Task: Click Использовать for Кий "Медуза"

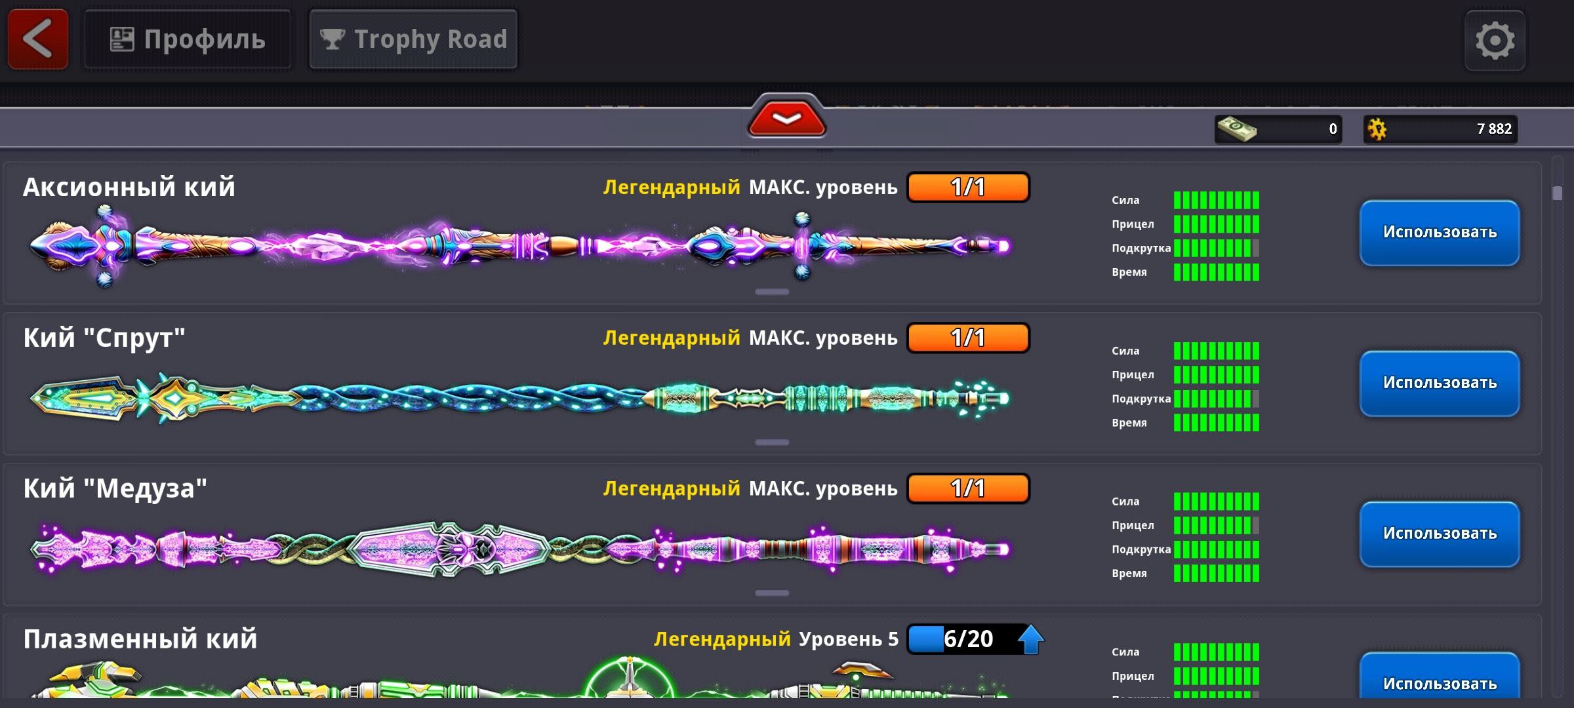Action: (1440, 534)
